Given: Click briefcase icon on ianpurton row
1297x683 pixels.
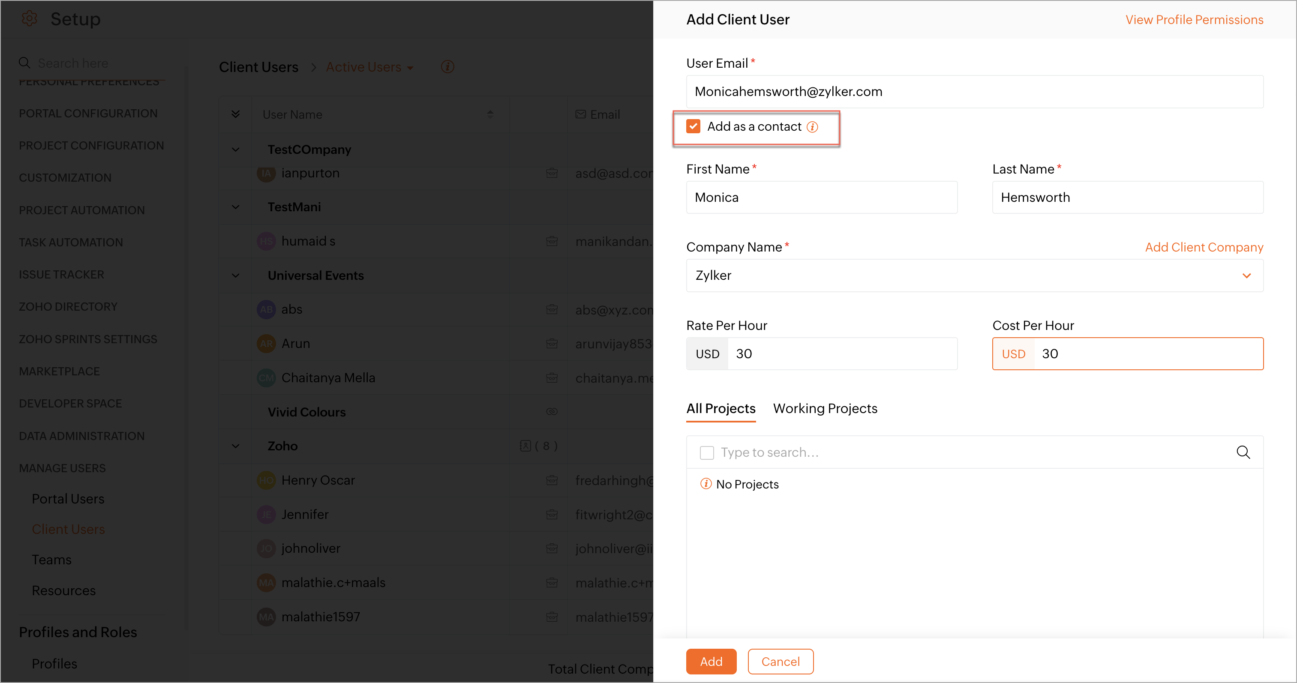Looking at the screenshot, I should 551,173.
